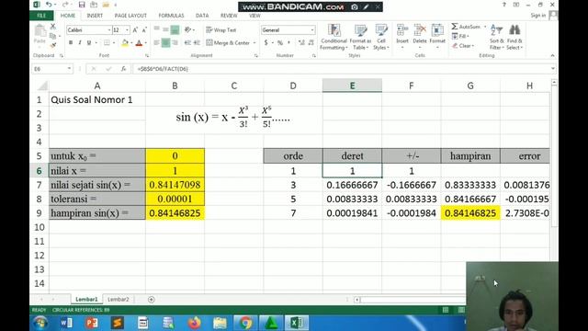The width and height of the screenshot is (588, 331).
Task: Toggle Italic formatting
Action: [x=80, y=43]
